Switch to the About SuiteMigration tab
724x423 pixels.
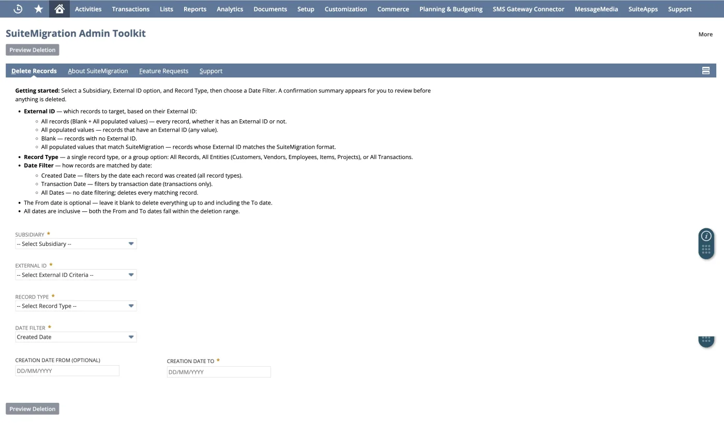(x=98, y=71)
